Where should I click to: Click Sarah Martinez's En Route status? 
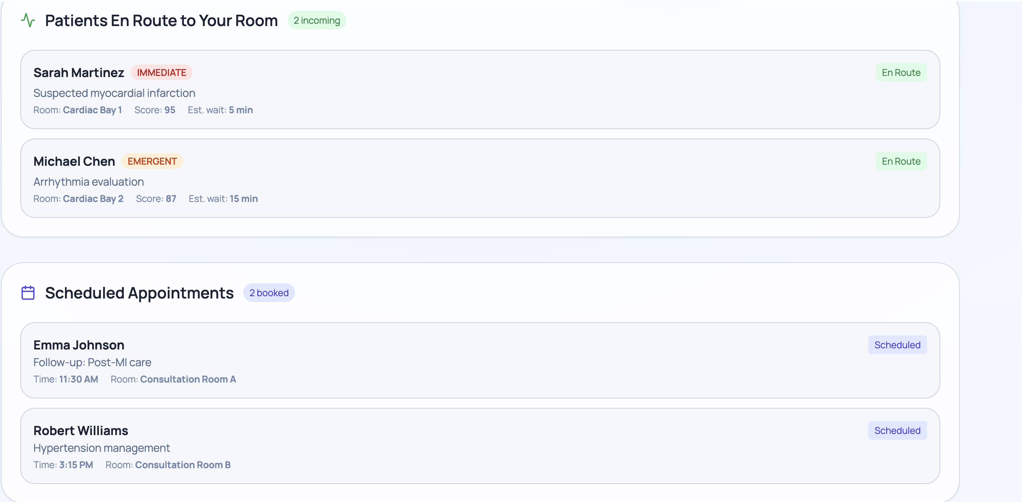901,73
